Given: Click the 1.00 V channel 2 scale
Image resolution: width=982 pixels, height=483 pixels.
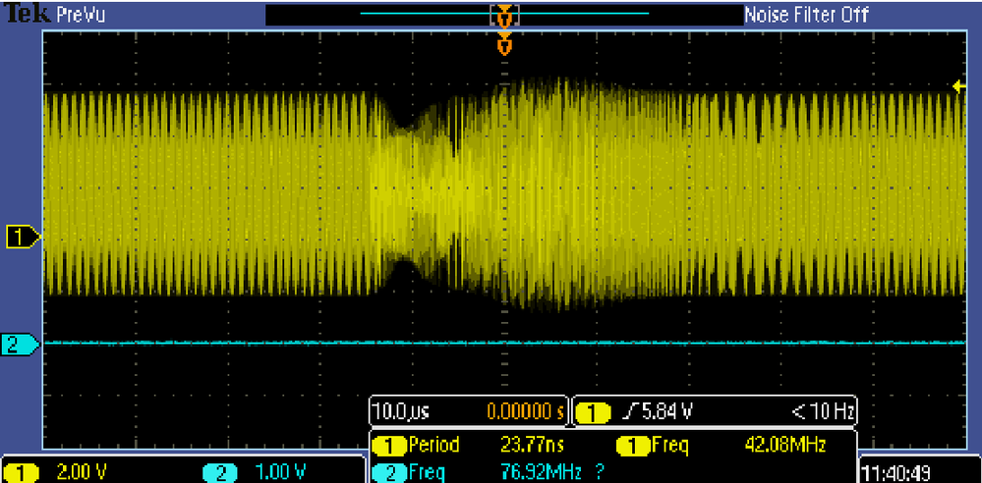Looking at the screenshot, I should [x=282, y=473].
